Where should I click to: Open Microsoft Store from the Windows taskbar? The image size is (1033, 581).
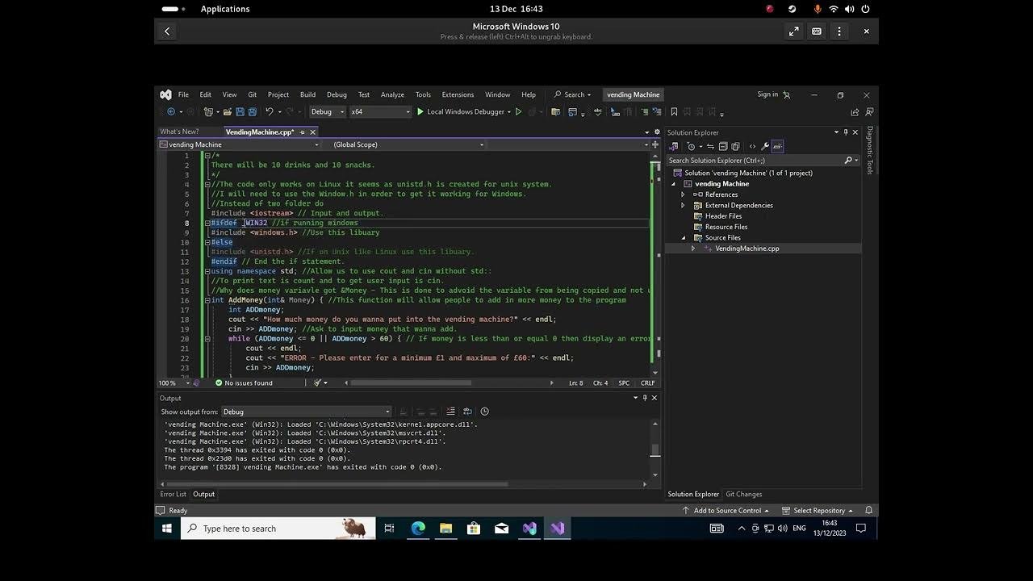click(474, 529)
